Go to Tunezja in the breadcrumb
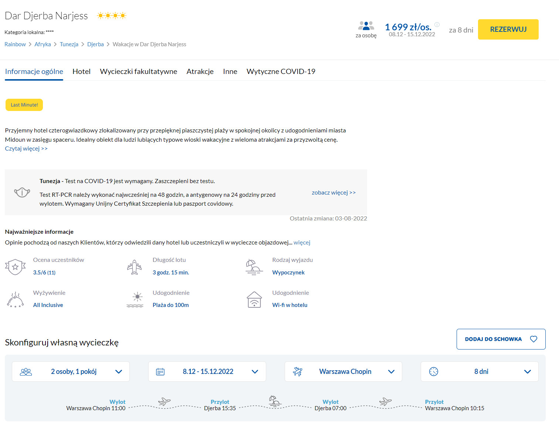This screenshot has width=559, height=422. (69, 44)
